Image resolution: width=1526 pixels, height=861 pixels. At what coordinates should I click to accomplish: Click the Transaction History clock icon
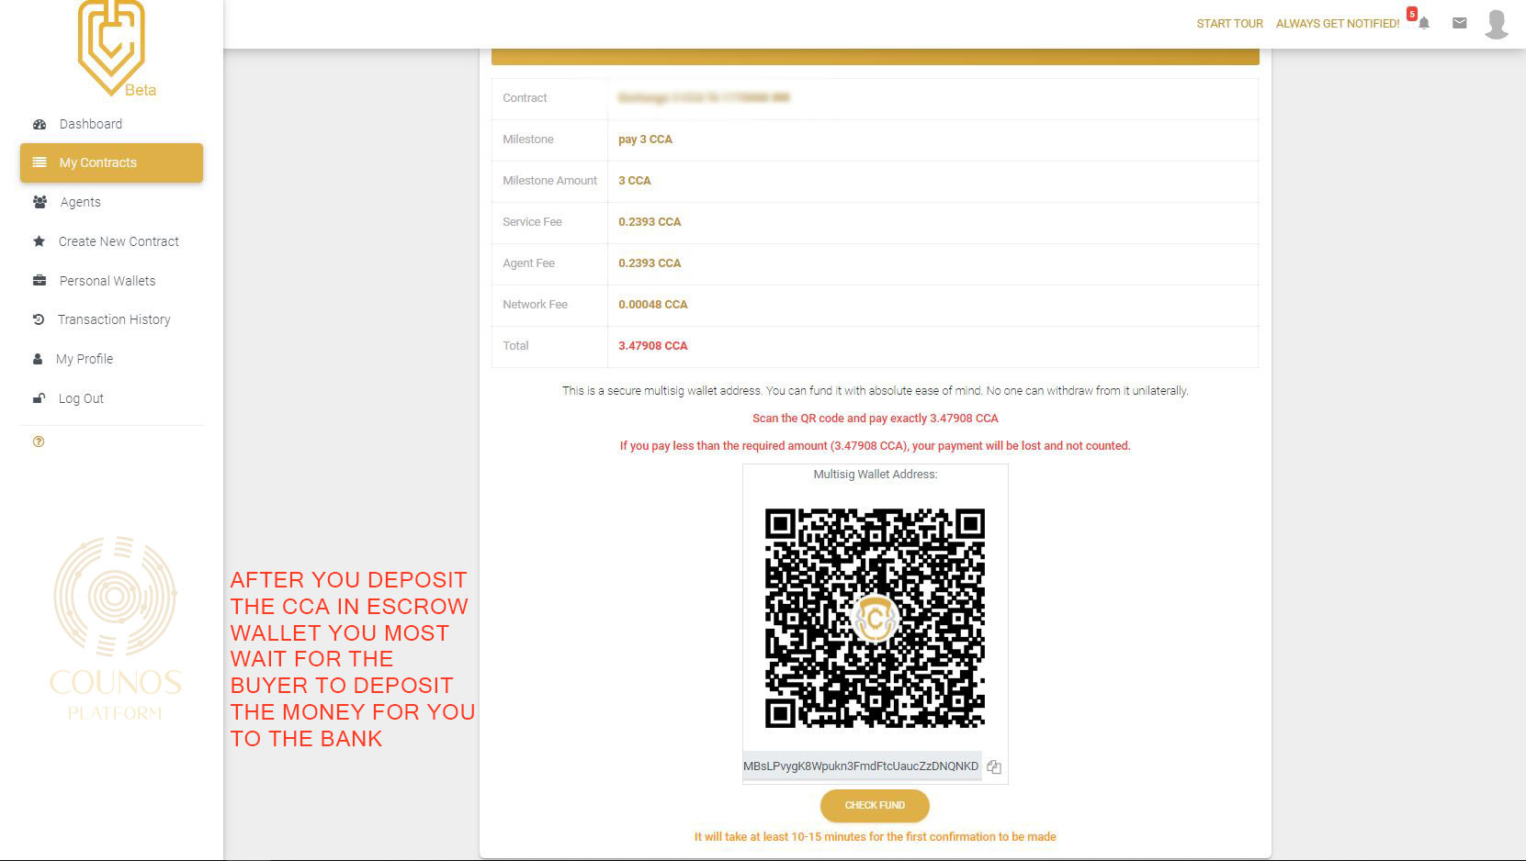click(x=39, y=319)
